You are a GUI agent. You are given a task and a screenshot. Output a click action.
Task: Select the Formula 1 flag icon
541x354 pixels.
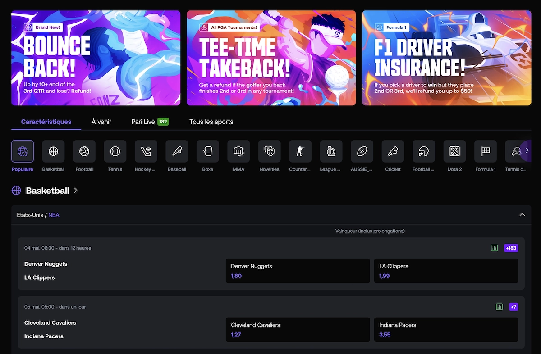(485, 151)
